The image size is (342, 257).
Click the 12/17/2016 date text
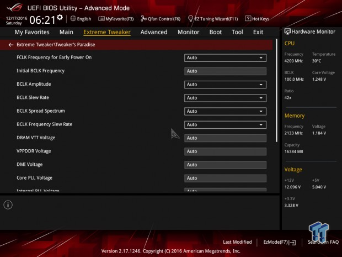pyautogui.click(x=17, y=18)
